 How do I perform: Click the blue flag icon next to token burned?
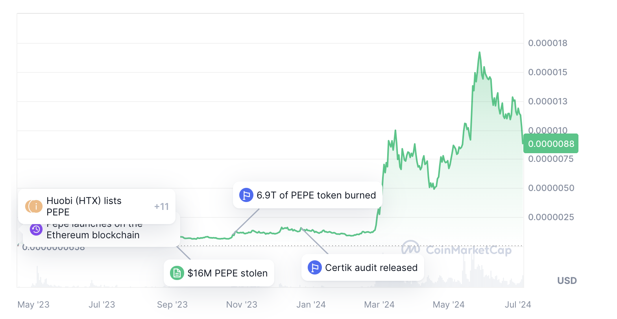click(246, 195)
